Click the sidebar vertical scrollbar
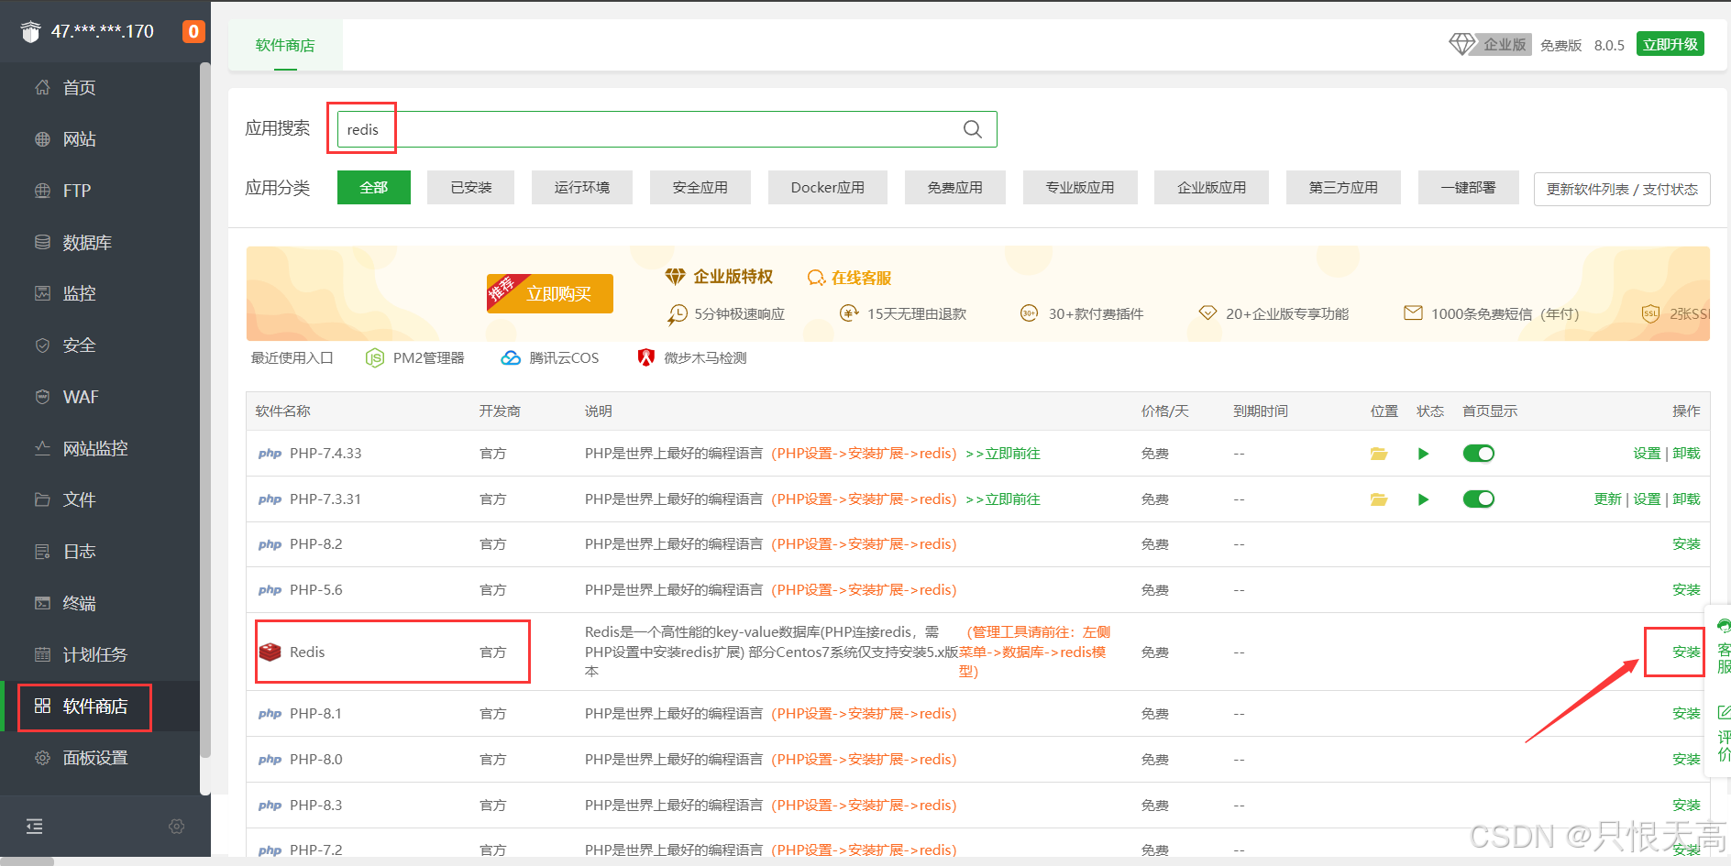This screenshot has height=866, width=1731. [205, 411]
